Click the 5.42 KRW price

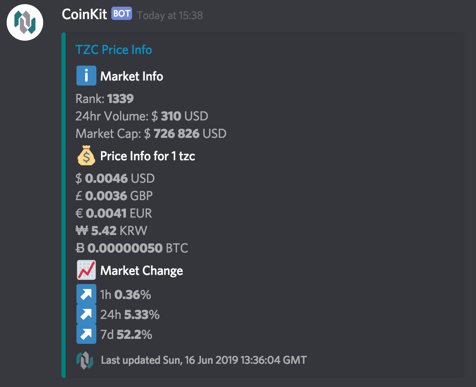[x=111, y=231]
